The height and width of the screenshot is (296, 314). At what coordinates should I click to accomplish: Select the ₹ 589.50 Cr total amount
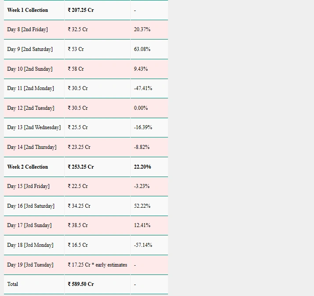(81, 284)
